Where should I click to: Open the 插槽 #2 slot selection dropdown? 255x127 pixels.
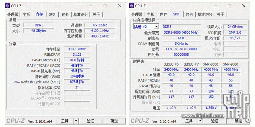pyautogui.click(x=146, y=27)
